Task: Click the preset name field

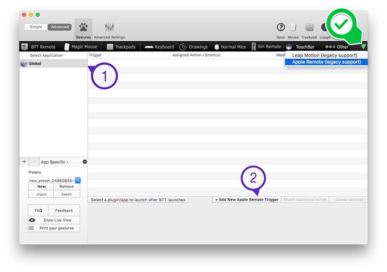Action: tap(52, 180)
